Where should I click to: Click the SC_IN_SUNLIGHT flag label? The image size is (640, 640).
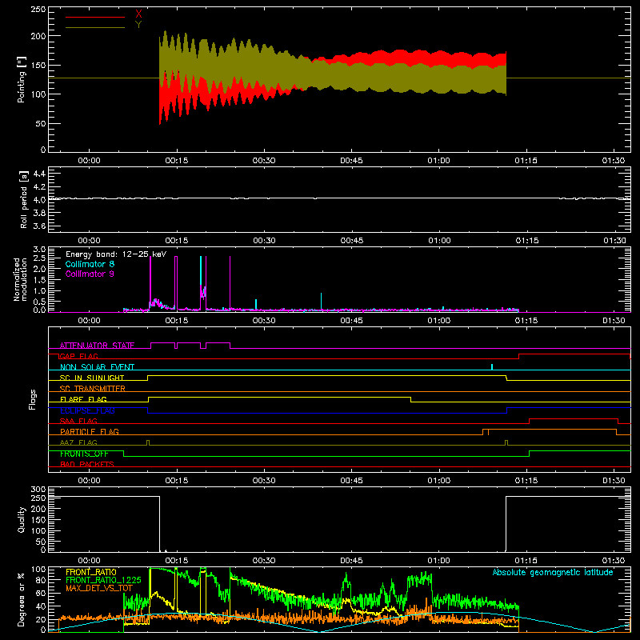[x=92, y=378]
